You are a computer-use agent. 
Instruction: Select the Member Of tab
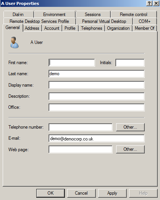(x=145, y=28)
